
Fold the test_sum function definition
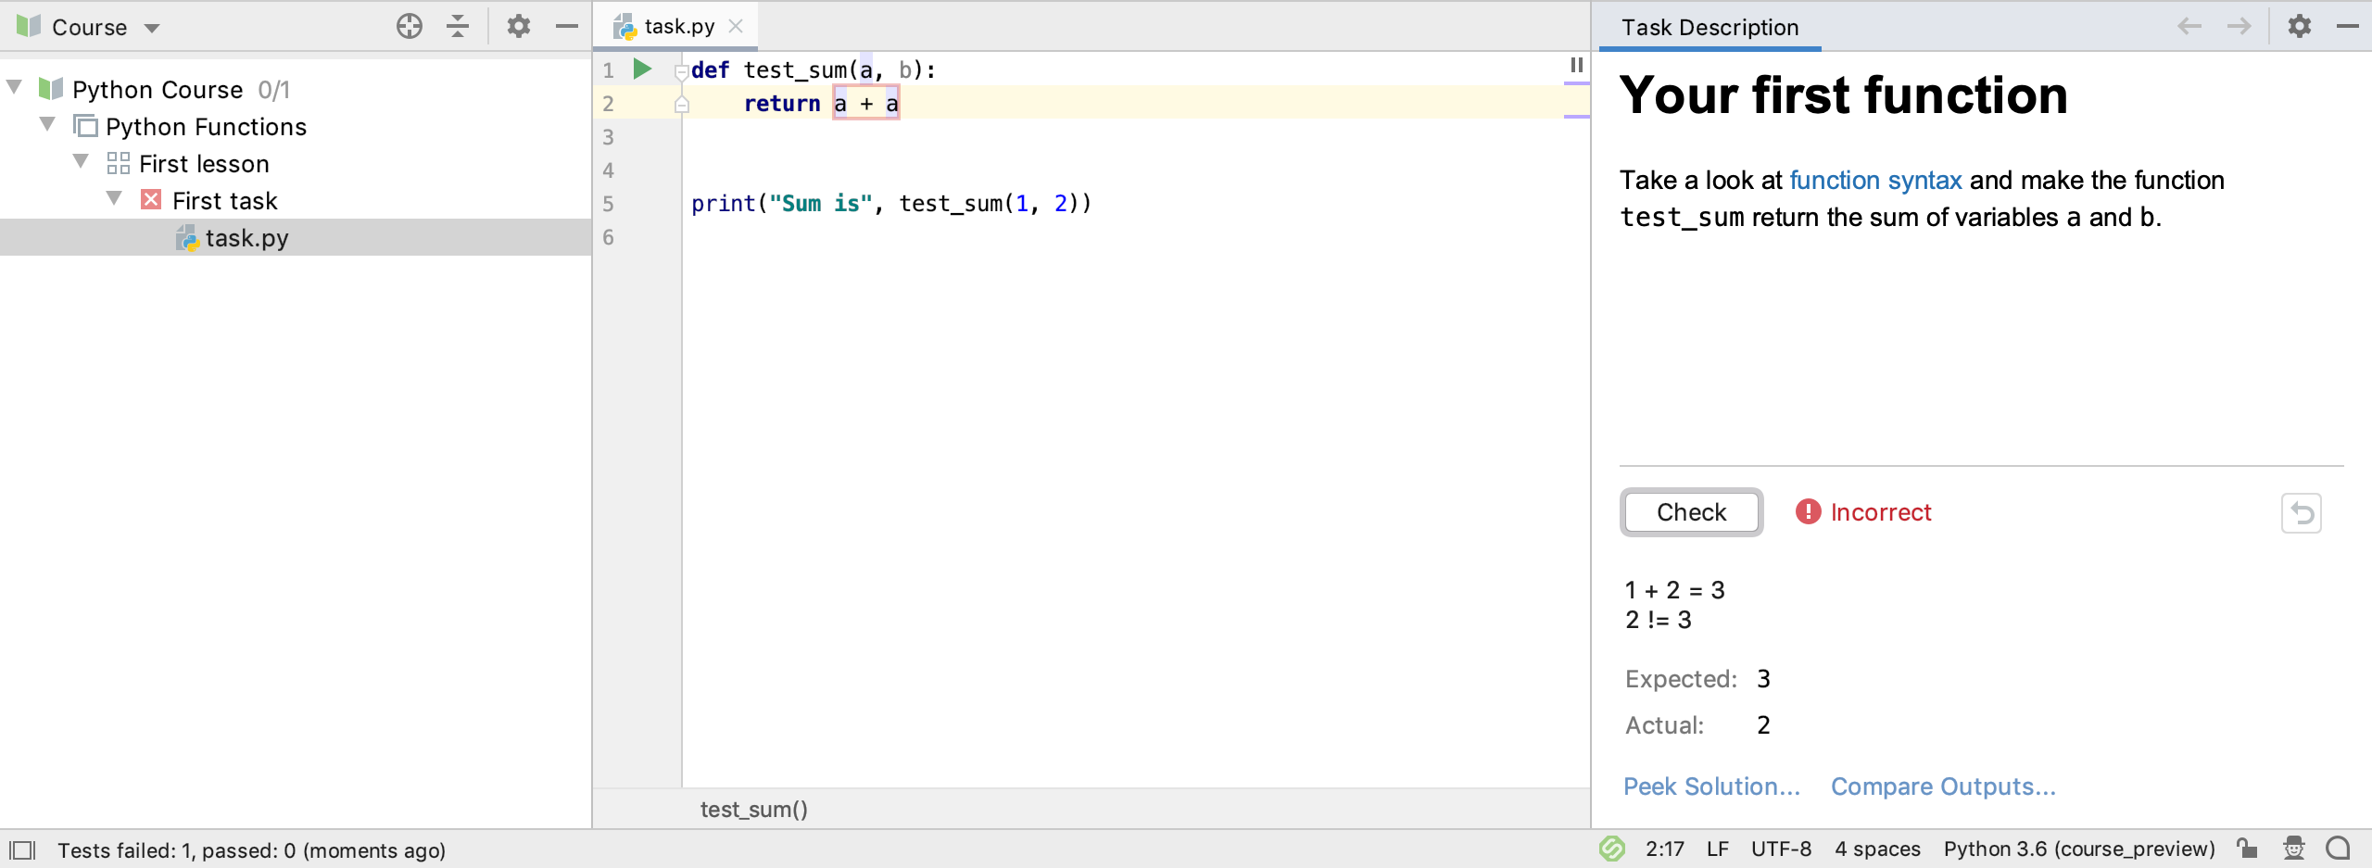pos(682,70)
